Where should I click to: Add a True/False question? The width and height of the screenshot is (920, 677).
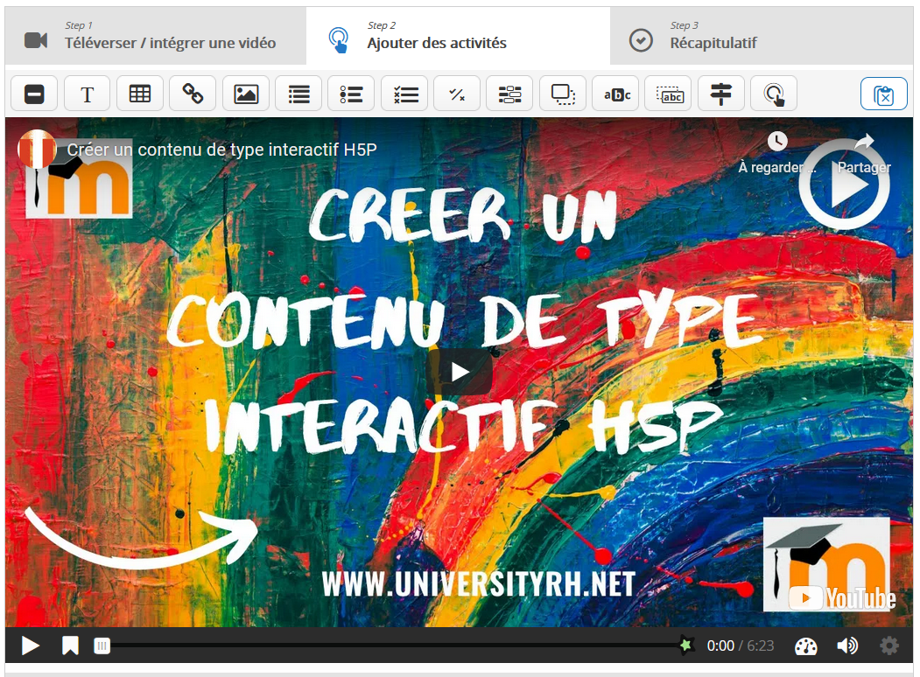[457, 94]
